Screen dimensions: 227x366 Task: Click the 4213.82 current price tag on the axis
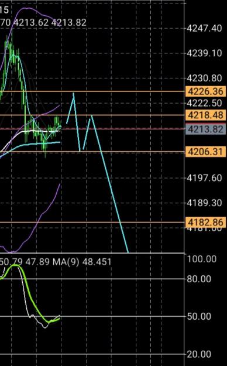click(205, 129)
